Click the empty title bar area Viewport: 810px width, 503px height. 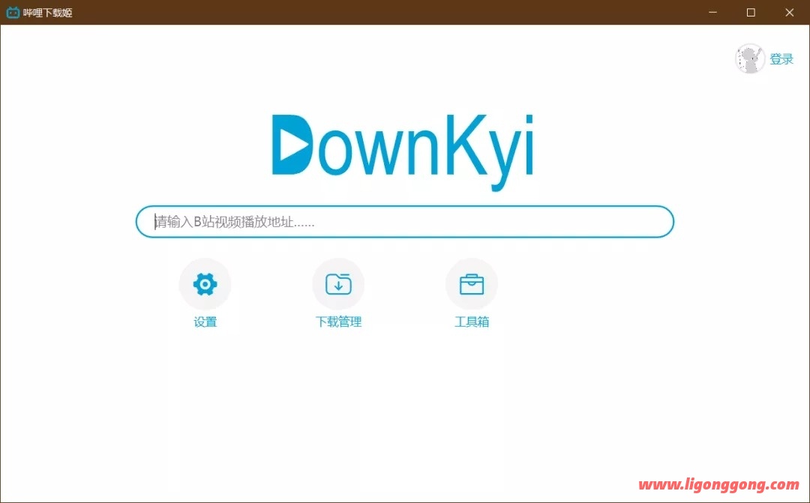(x=375, y=12)
